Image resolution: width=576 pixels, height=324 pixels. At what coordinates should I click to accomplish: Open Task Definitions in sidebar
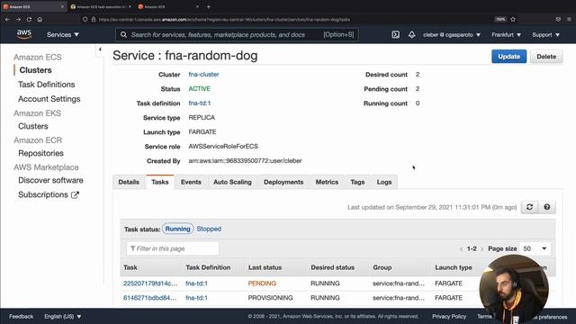[x=46, y=85]
